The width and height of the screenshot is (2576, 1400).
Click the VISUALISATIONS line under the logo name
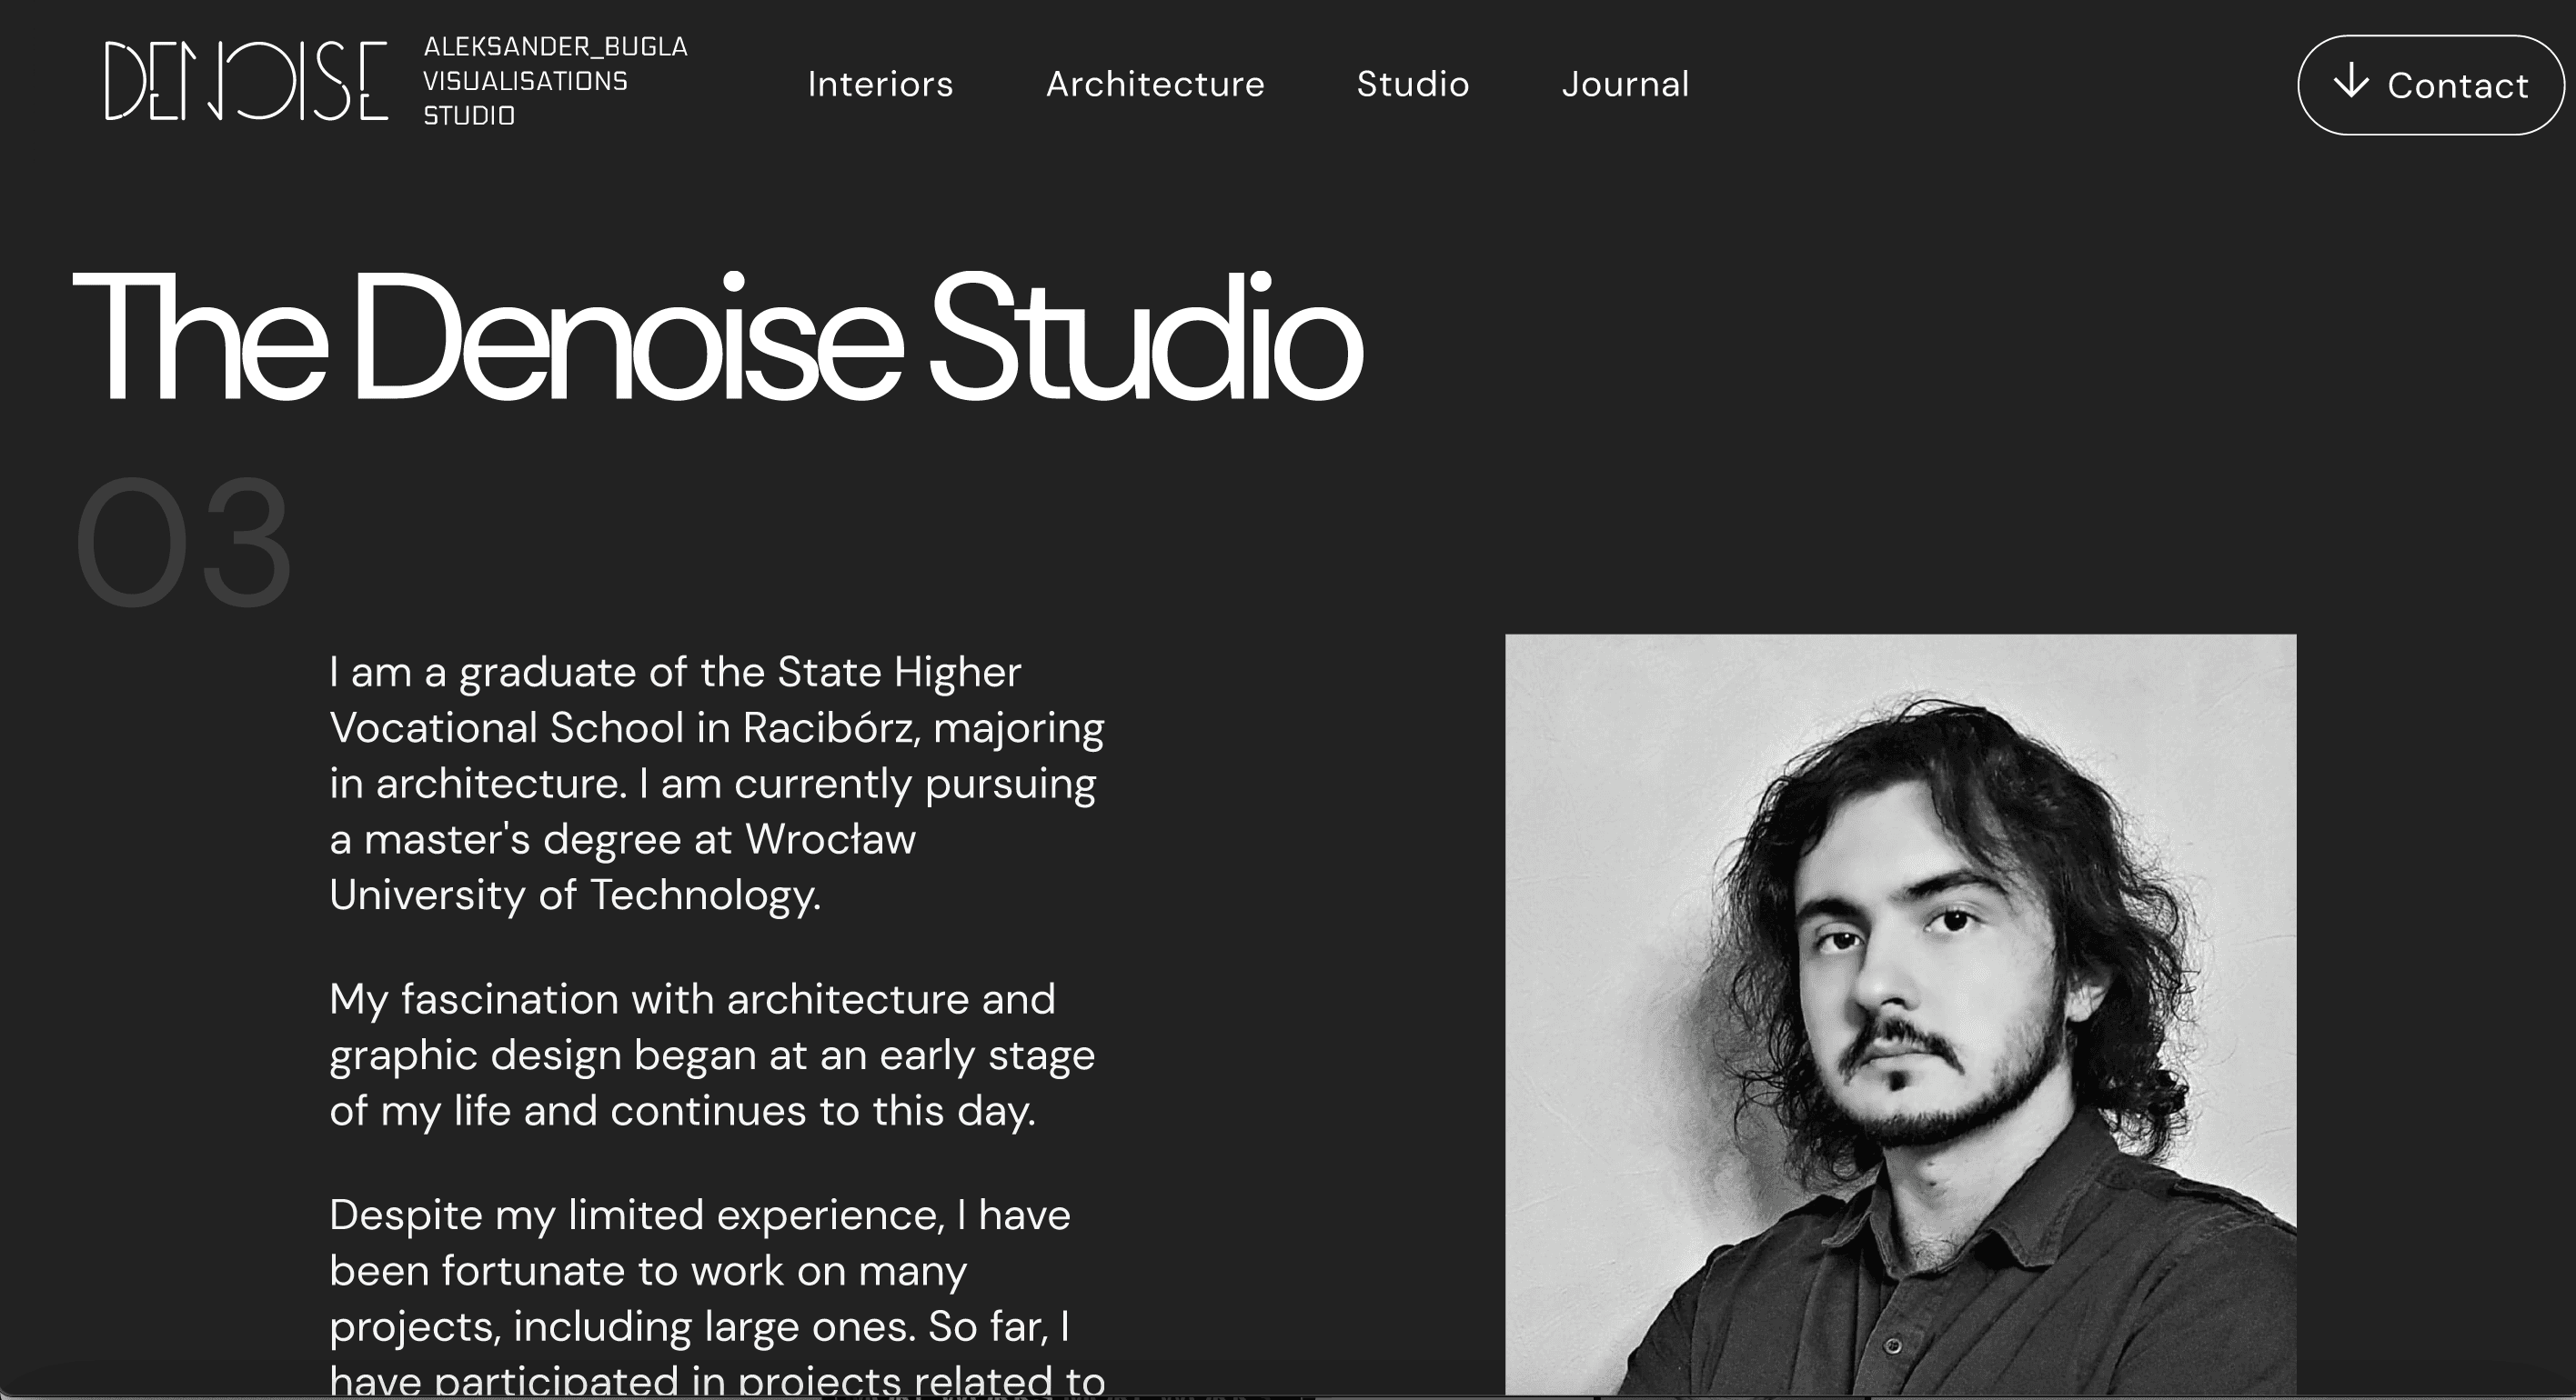coord(525,81)
